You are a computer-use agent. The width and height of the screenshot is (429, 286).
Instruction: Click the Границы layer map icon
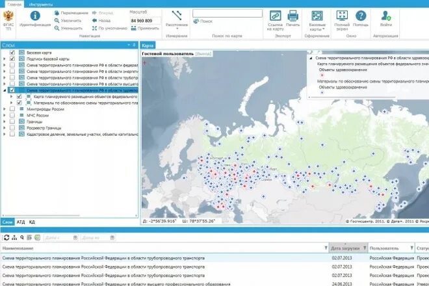[x=21, y=122]
